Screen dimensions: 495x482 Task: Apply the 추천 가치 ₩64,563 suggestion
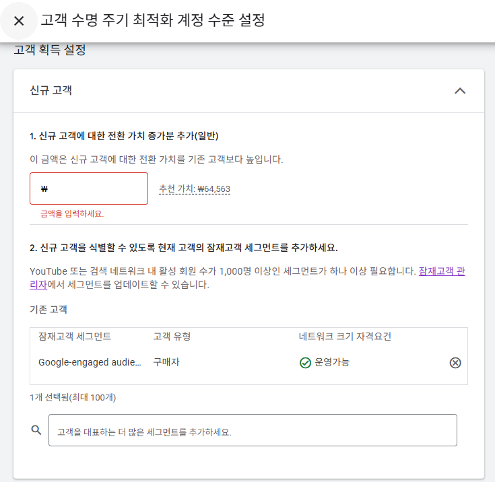point(195,188)
